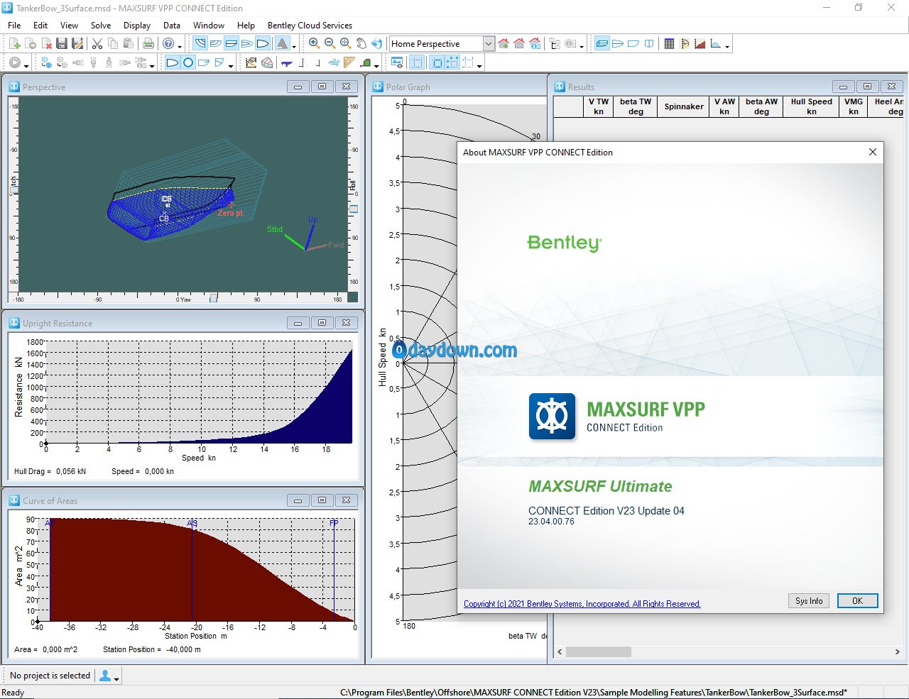The height and width of the screenshot is (699, 909).
Task: Click the Open file toolbar icon
Action: pyautogui.click(x=31, y=43)
